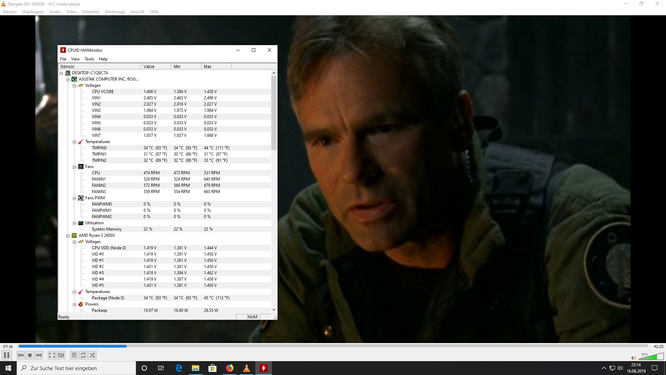Click the Max column header

tap(216, 66)
